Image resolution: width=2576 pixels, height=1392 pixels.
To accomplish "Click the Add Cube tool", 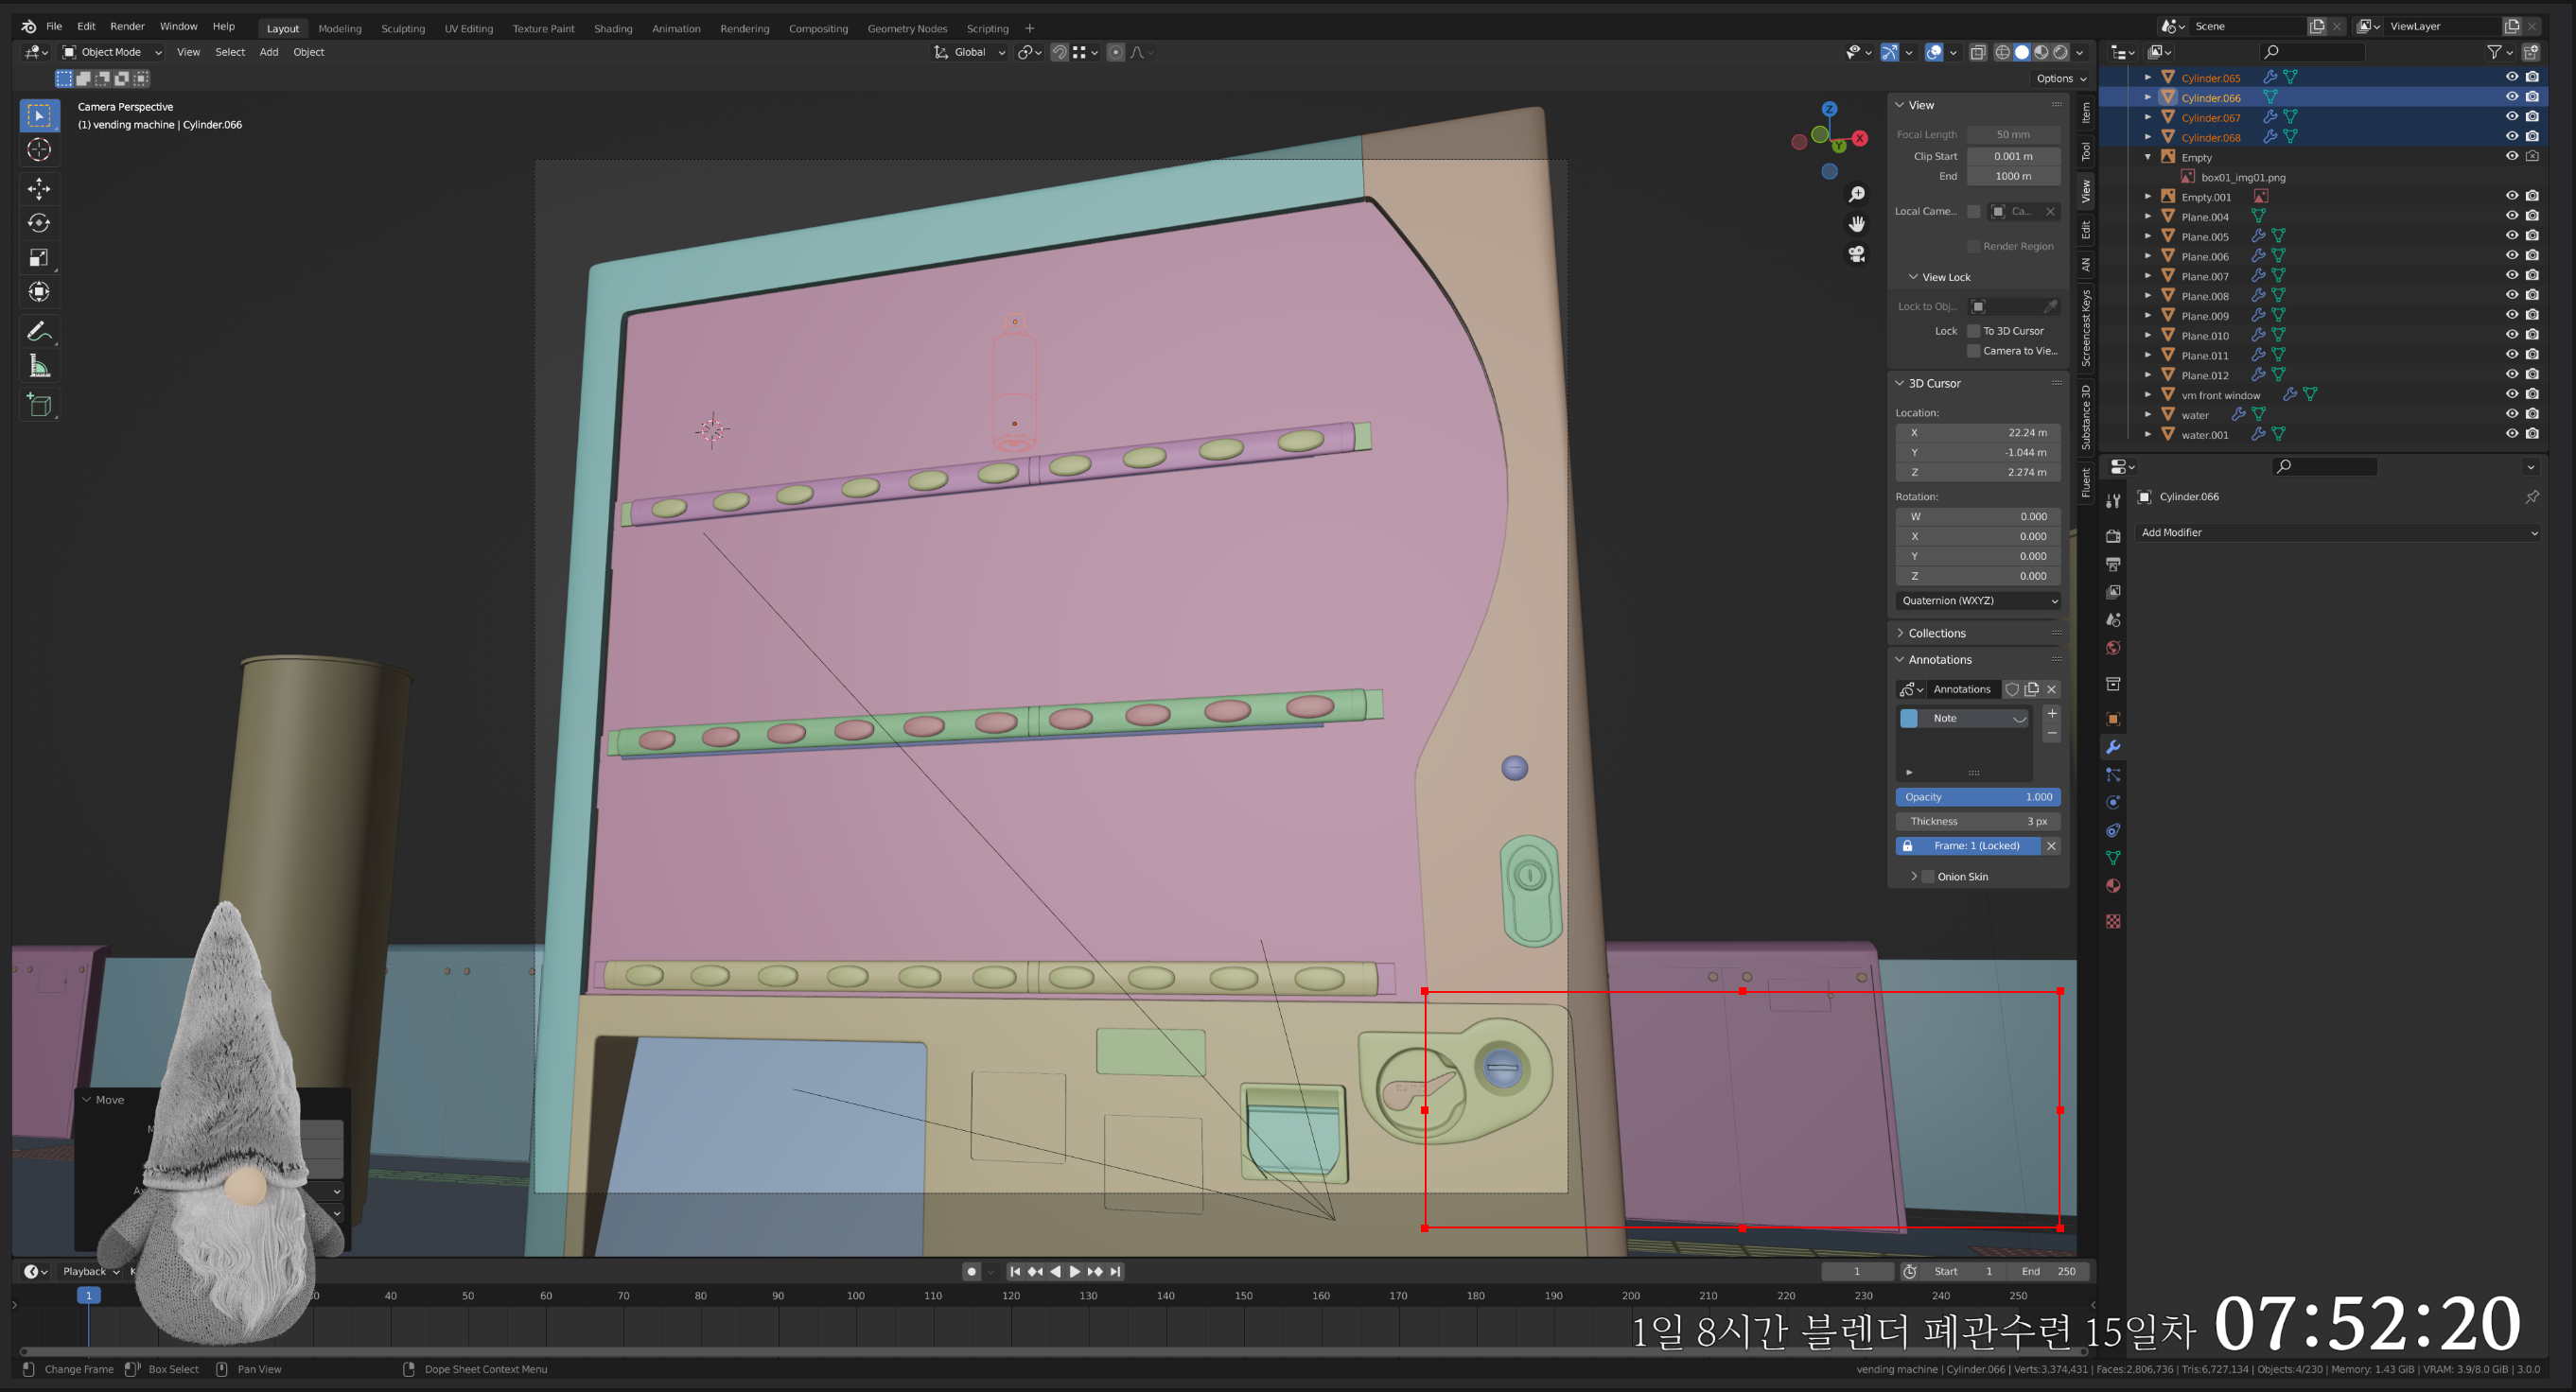I will (39, 405).
